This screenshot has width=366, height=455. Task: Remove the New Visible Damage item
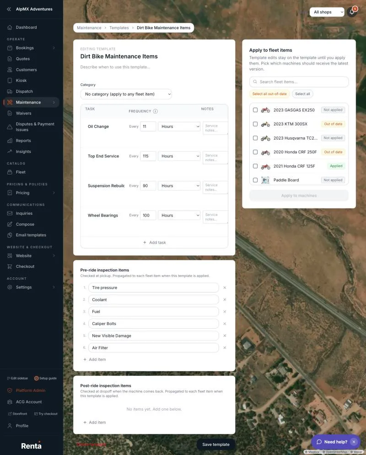coord(225,336)
